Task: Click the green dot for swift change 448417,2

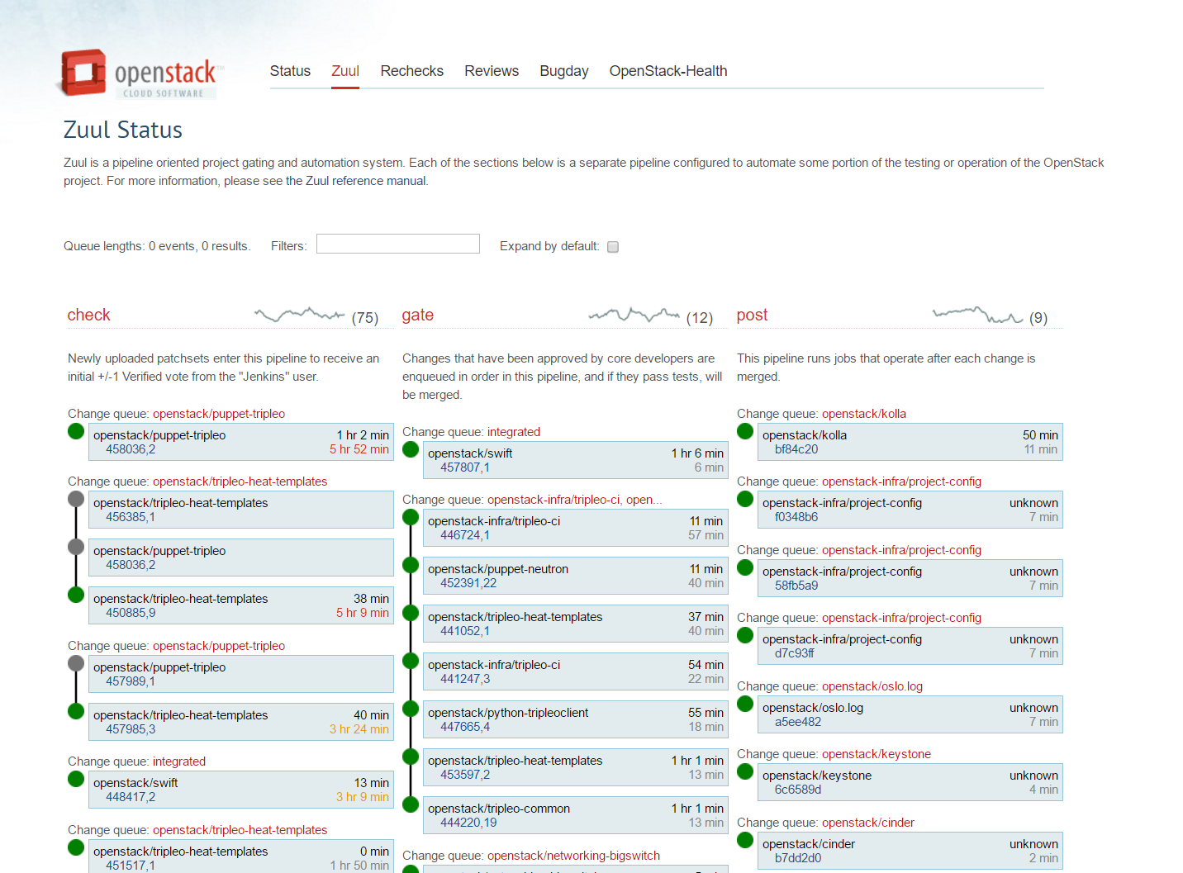Action: click(76, 779)
